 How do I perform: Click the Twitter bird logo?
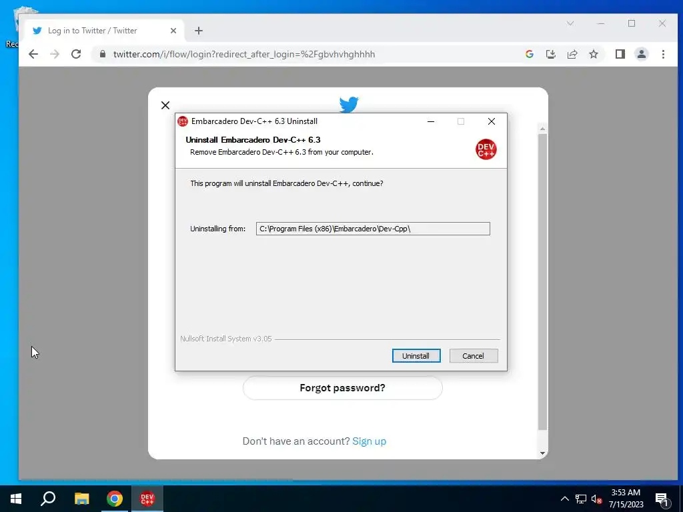click(349, 105)
